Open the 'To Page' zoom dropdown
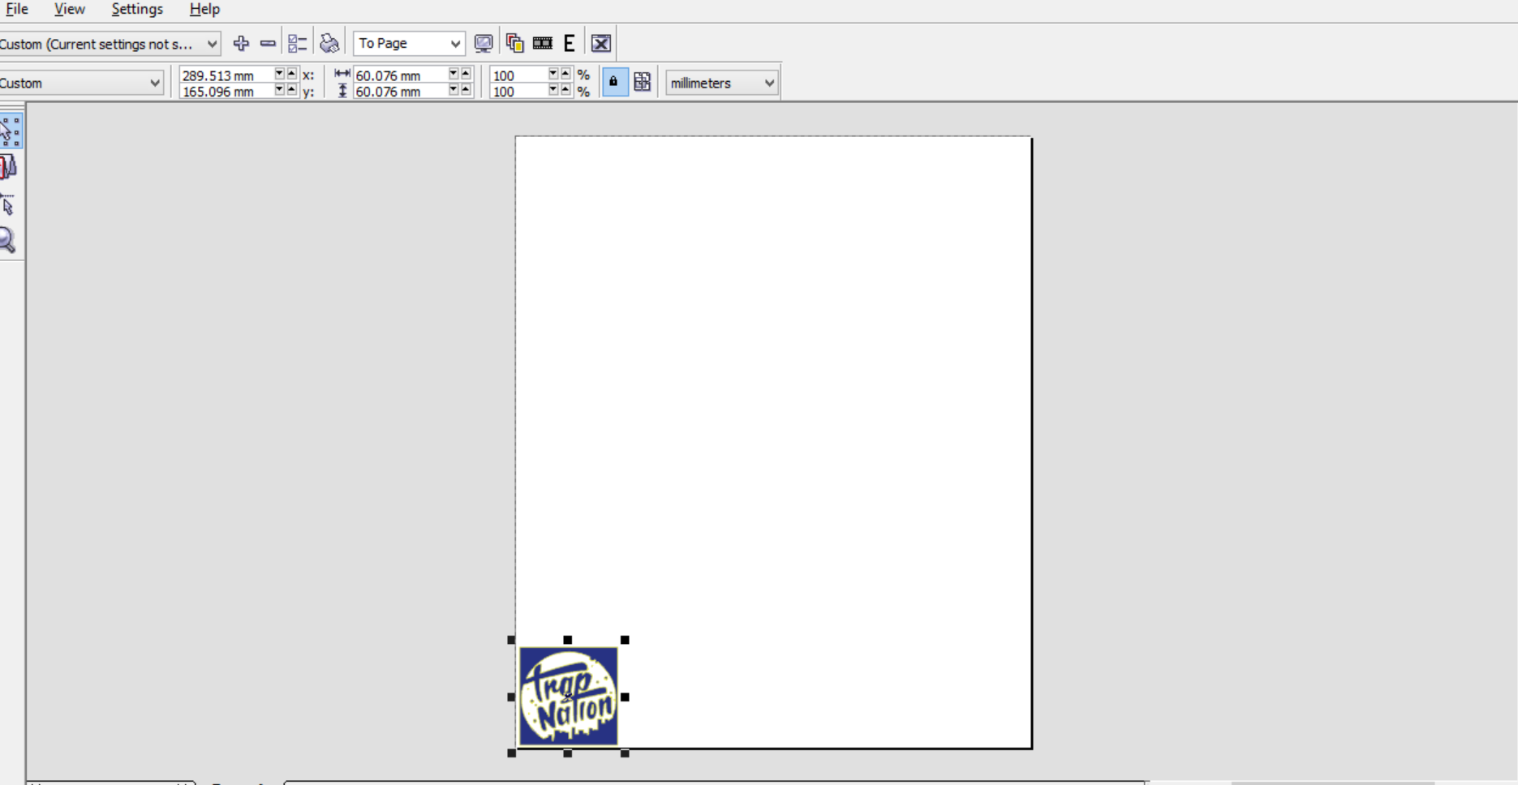Screen dimensions: 1518x785 (409, 43)
